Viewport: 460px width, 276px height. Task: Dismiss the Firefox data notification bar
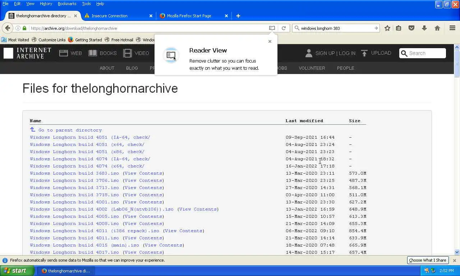point(454,260)
